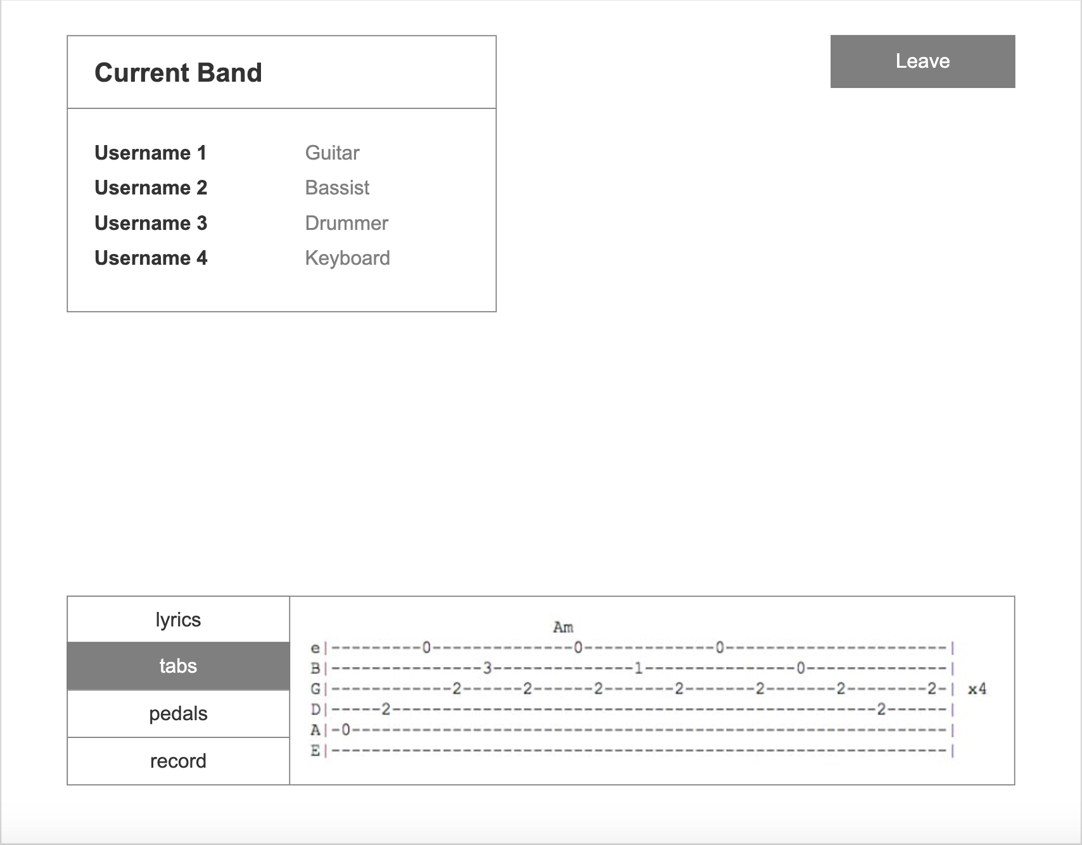This screenshot has height=845, width=1082.
Task: Switch to the lyrics tab
Action: pos(178,619)
